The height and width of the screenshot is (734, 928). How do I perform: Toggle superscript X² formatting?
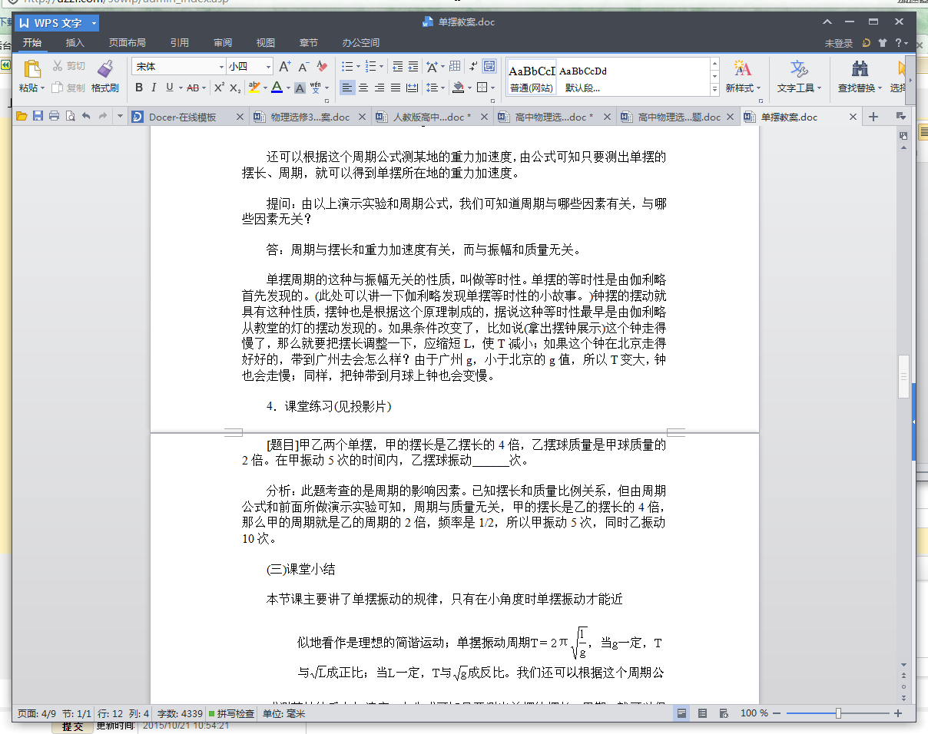tap(219, 88)
